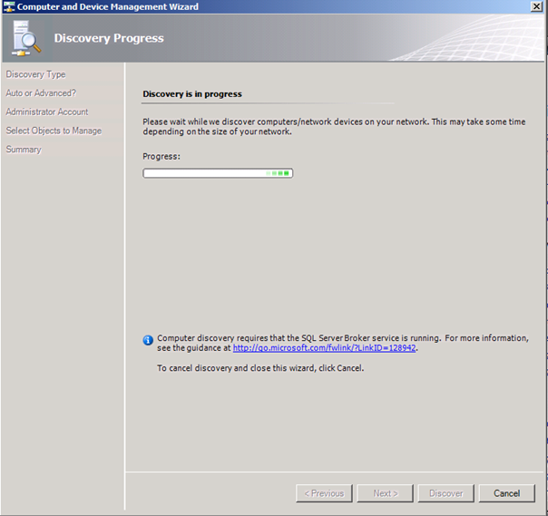Viewport: 548px width, 516px height.
Task: Click the disabled Discover button
Action: pyautogui.click(x=445, y=493)
